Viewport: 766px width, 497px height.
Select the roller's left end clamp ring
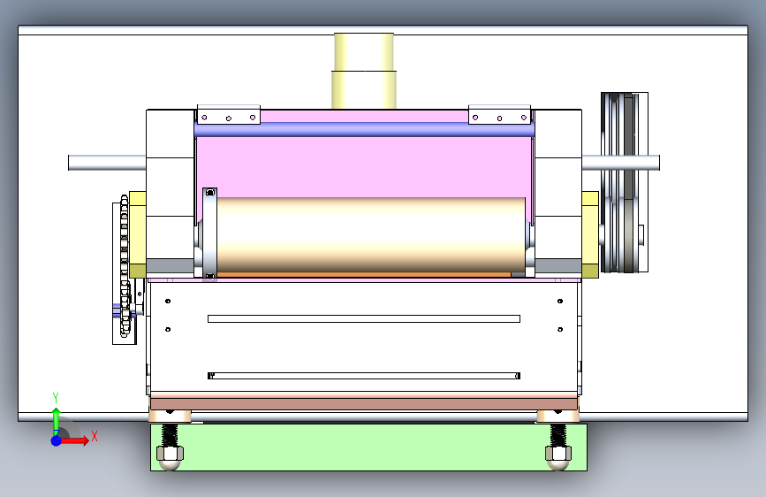(209, 233)
